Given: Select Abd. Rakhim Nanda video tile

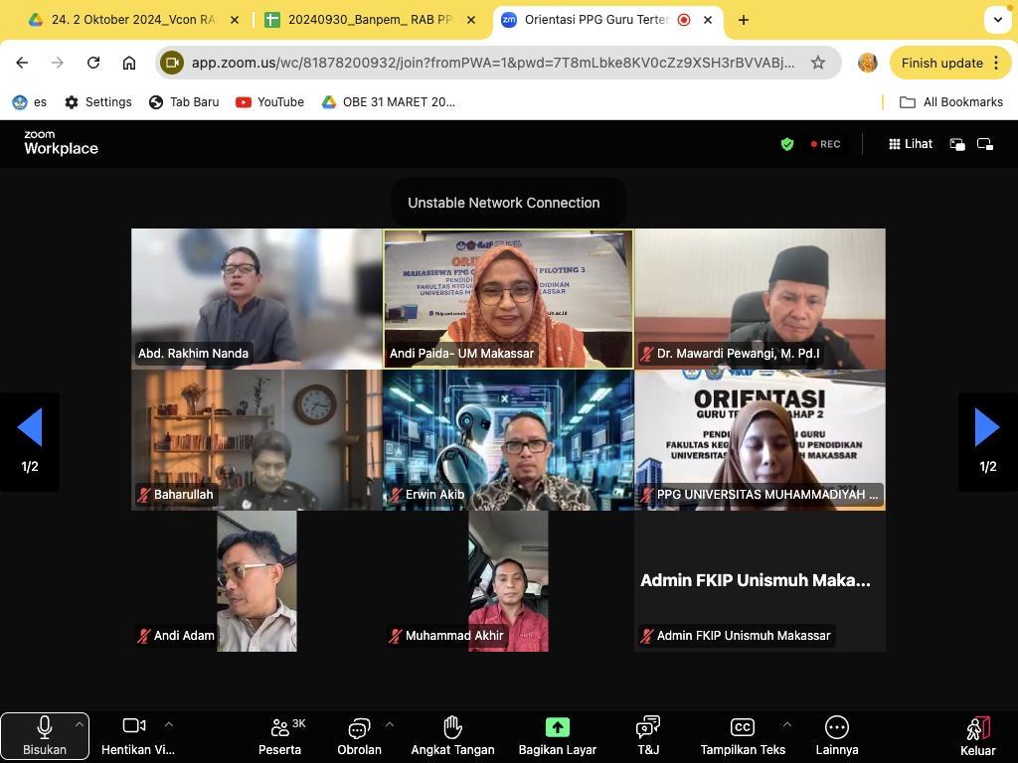Looking at the screenshot, I should (x=256, y=298).
